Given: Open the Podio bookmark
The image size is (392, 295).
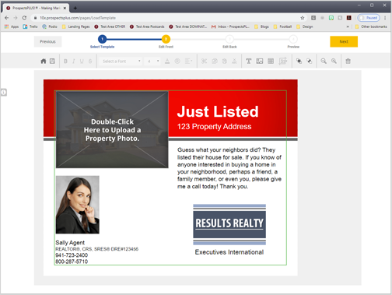Looking at the screenshot, I should click(x=50, y=26).
